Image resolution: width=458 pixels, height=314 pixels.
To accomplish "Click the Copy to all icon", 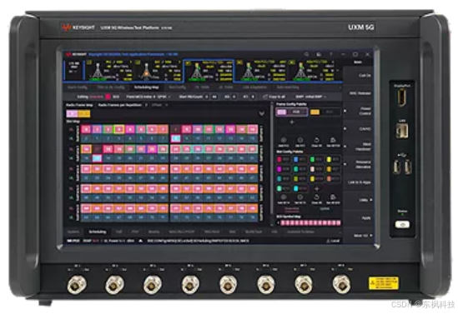I will coord(265,97).
